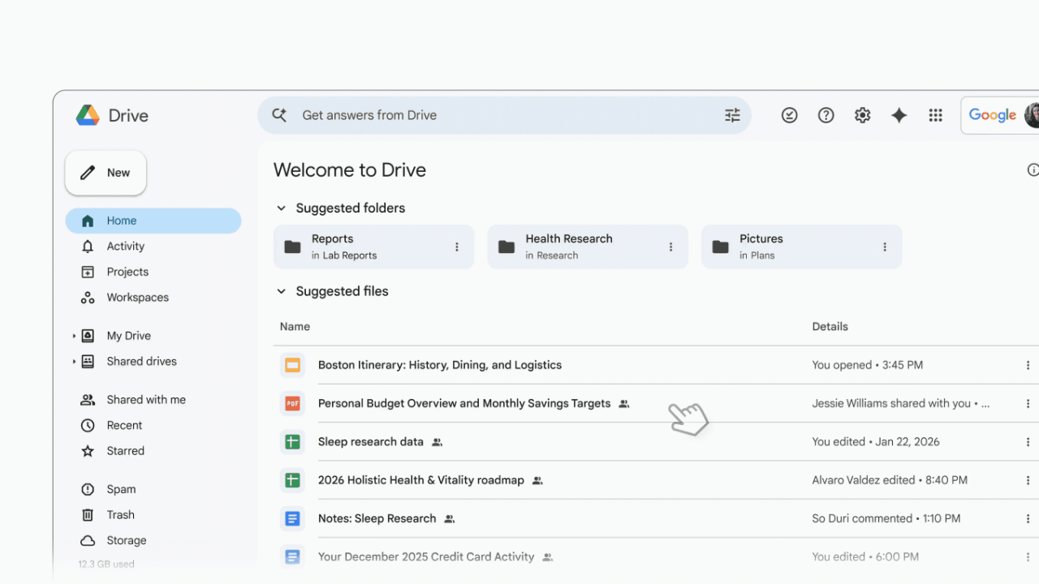Open the Reports suggested folder
Viewport: 1039px width, 584px height.
coord(373,247)
